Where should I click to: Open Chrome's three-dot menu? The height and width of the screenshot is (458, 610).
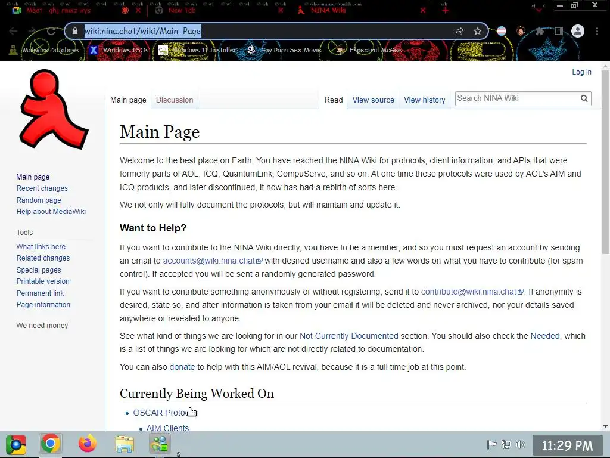[x=597, y=31]
